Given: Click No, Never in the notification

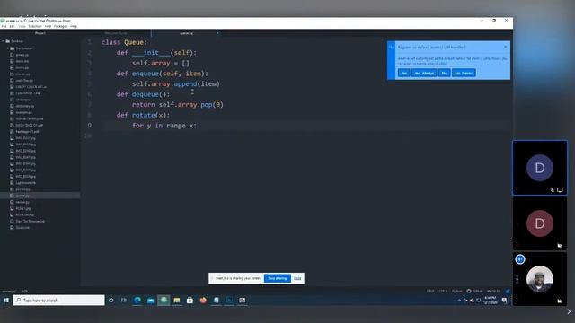Looking at the screenshot, I should (x=464, y=73).
